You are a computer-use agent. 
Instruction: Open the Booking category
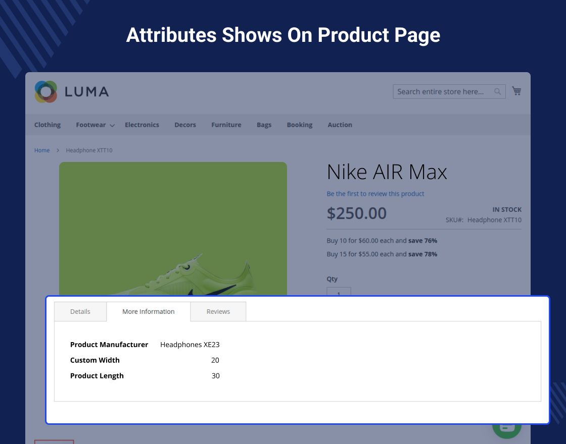pos(300,125)
